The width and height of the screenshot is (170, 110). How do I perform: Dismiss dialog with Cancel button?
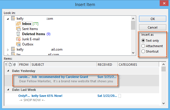[x=153, y=27]
